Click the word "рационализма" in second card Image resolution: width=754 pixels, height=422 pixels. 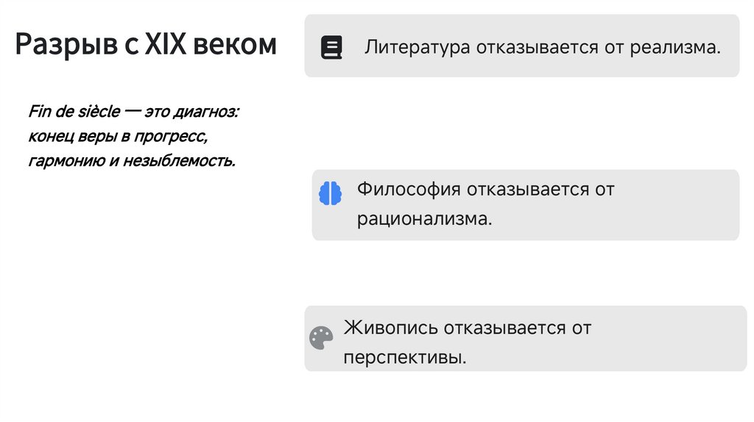click(x=423, y=219)
